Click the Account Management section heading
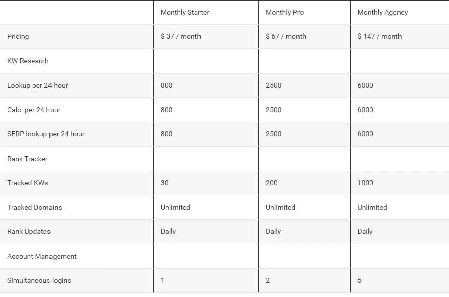The width and height of the screenshot is (449, 297). pyautogui.click(x=42, y=256)
